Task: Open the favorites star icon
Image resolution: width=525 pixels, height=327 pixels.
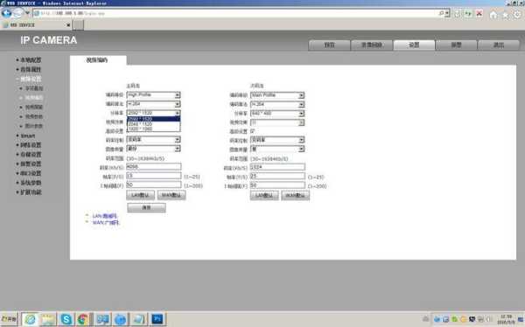Action: click(x=505, y=14)
